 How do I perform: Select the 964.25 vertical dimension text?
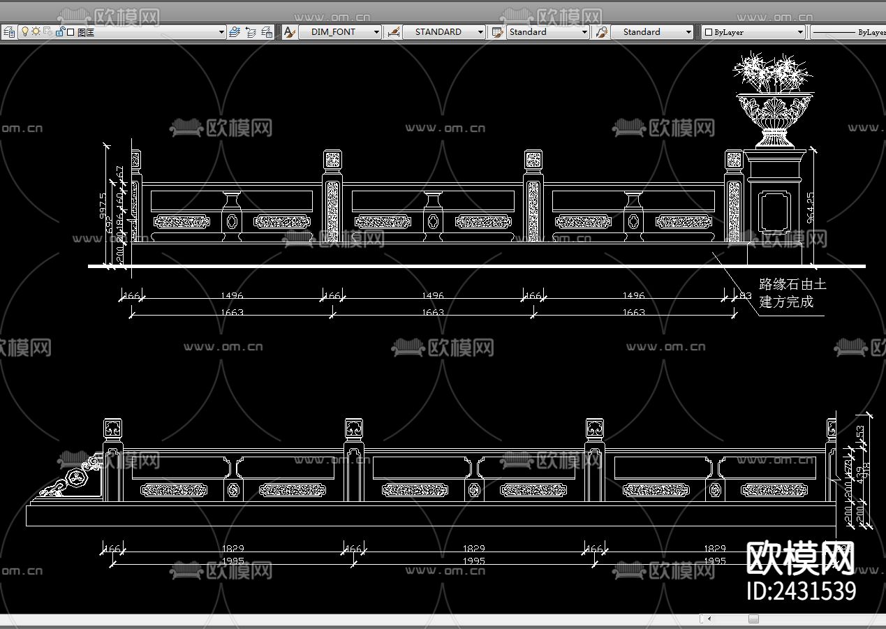(810, 207)
